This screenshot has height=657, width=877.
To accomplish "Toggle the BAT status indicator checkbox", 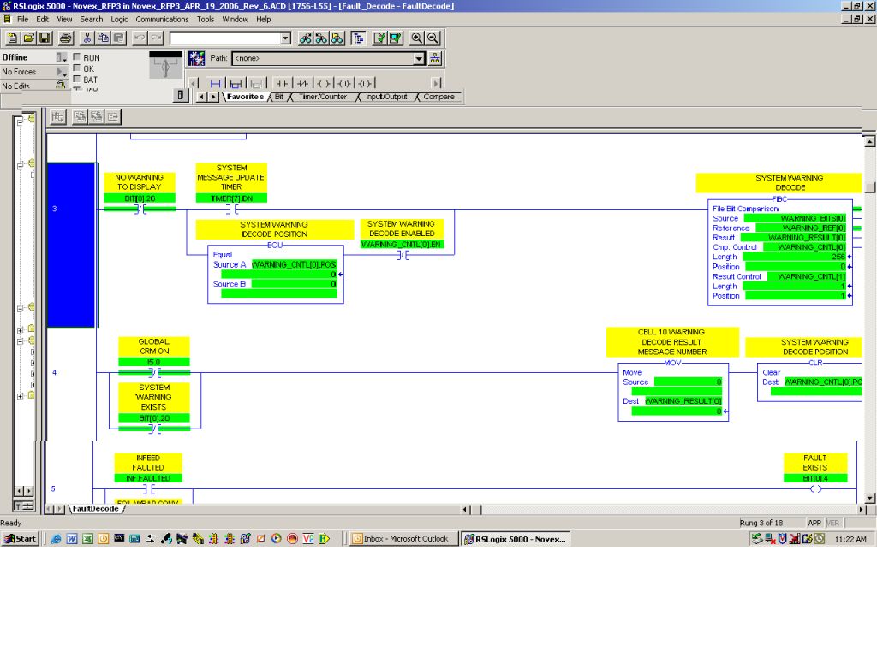I will coord(77,79).
